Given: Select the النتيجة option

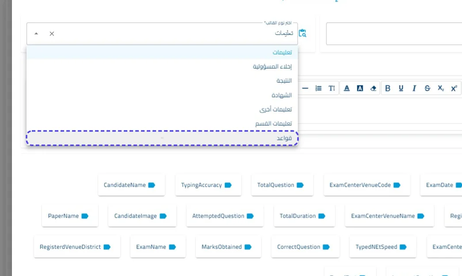Looking at the screenshot, I should tap(162, 81).
